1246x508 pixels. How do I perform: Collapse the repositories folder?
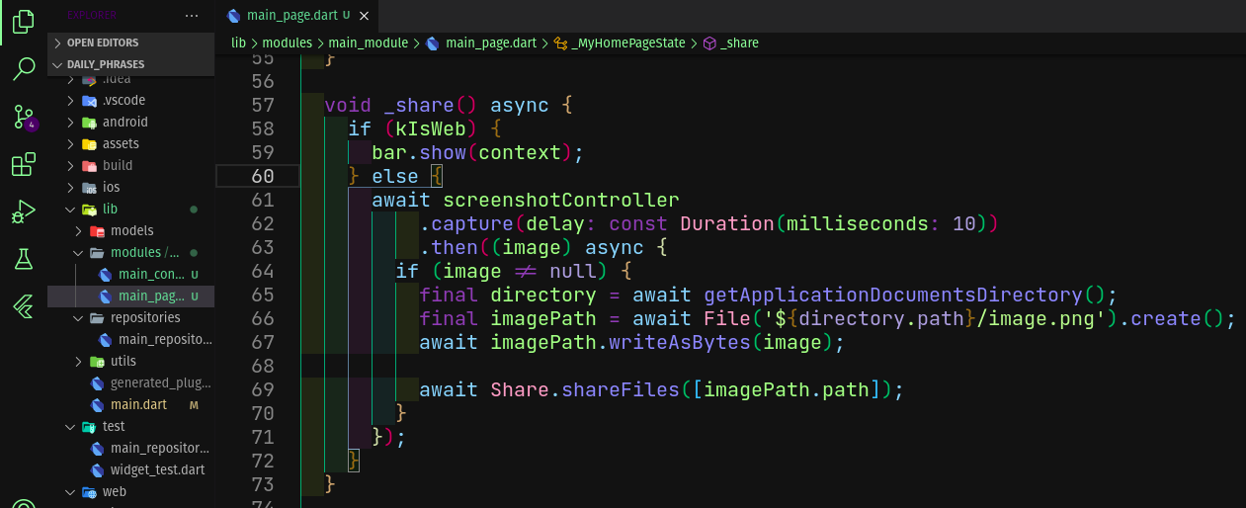[x=130, y=317]
